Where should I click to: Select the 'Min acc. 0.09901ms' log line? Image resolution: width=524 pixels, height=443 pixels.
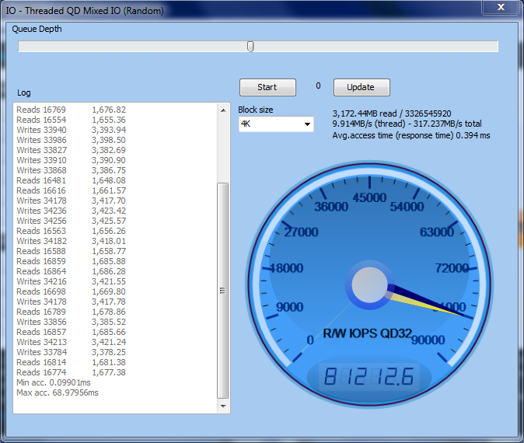coord(54,382)
